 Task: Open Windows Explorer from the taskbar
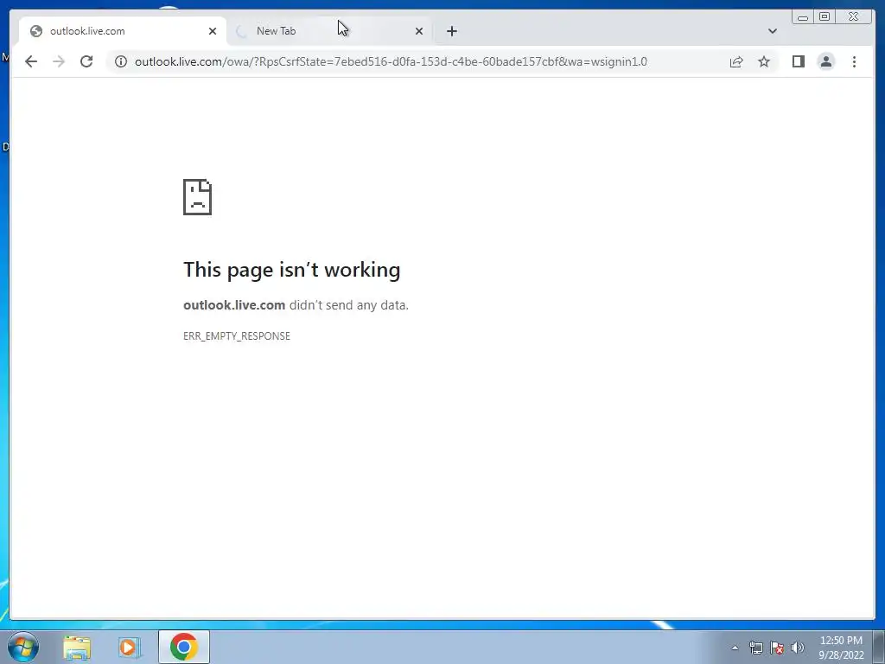[77, 647]
